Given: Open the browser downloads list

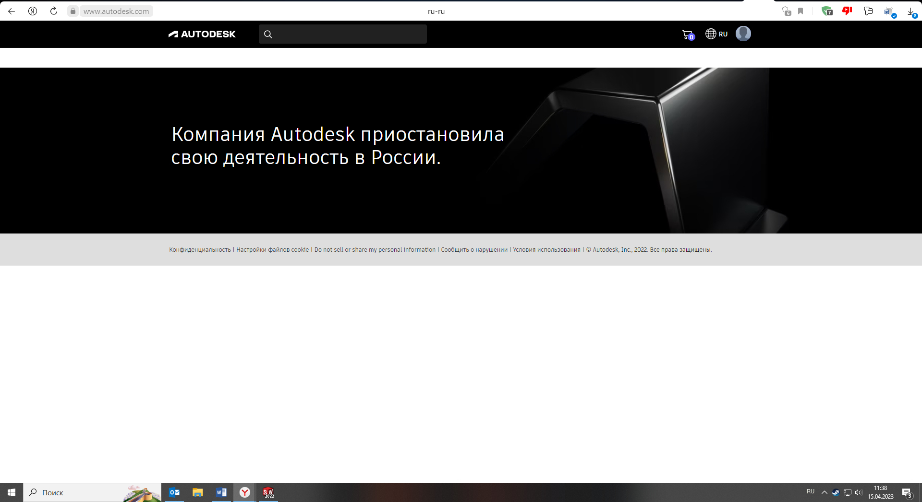Looking at the screenshot, I should [911, 12].
